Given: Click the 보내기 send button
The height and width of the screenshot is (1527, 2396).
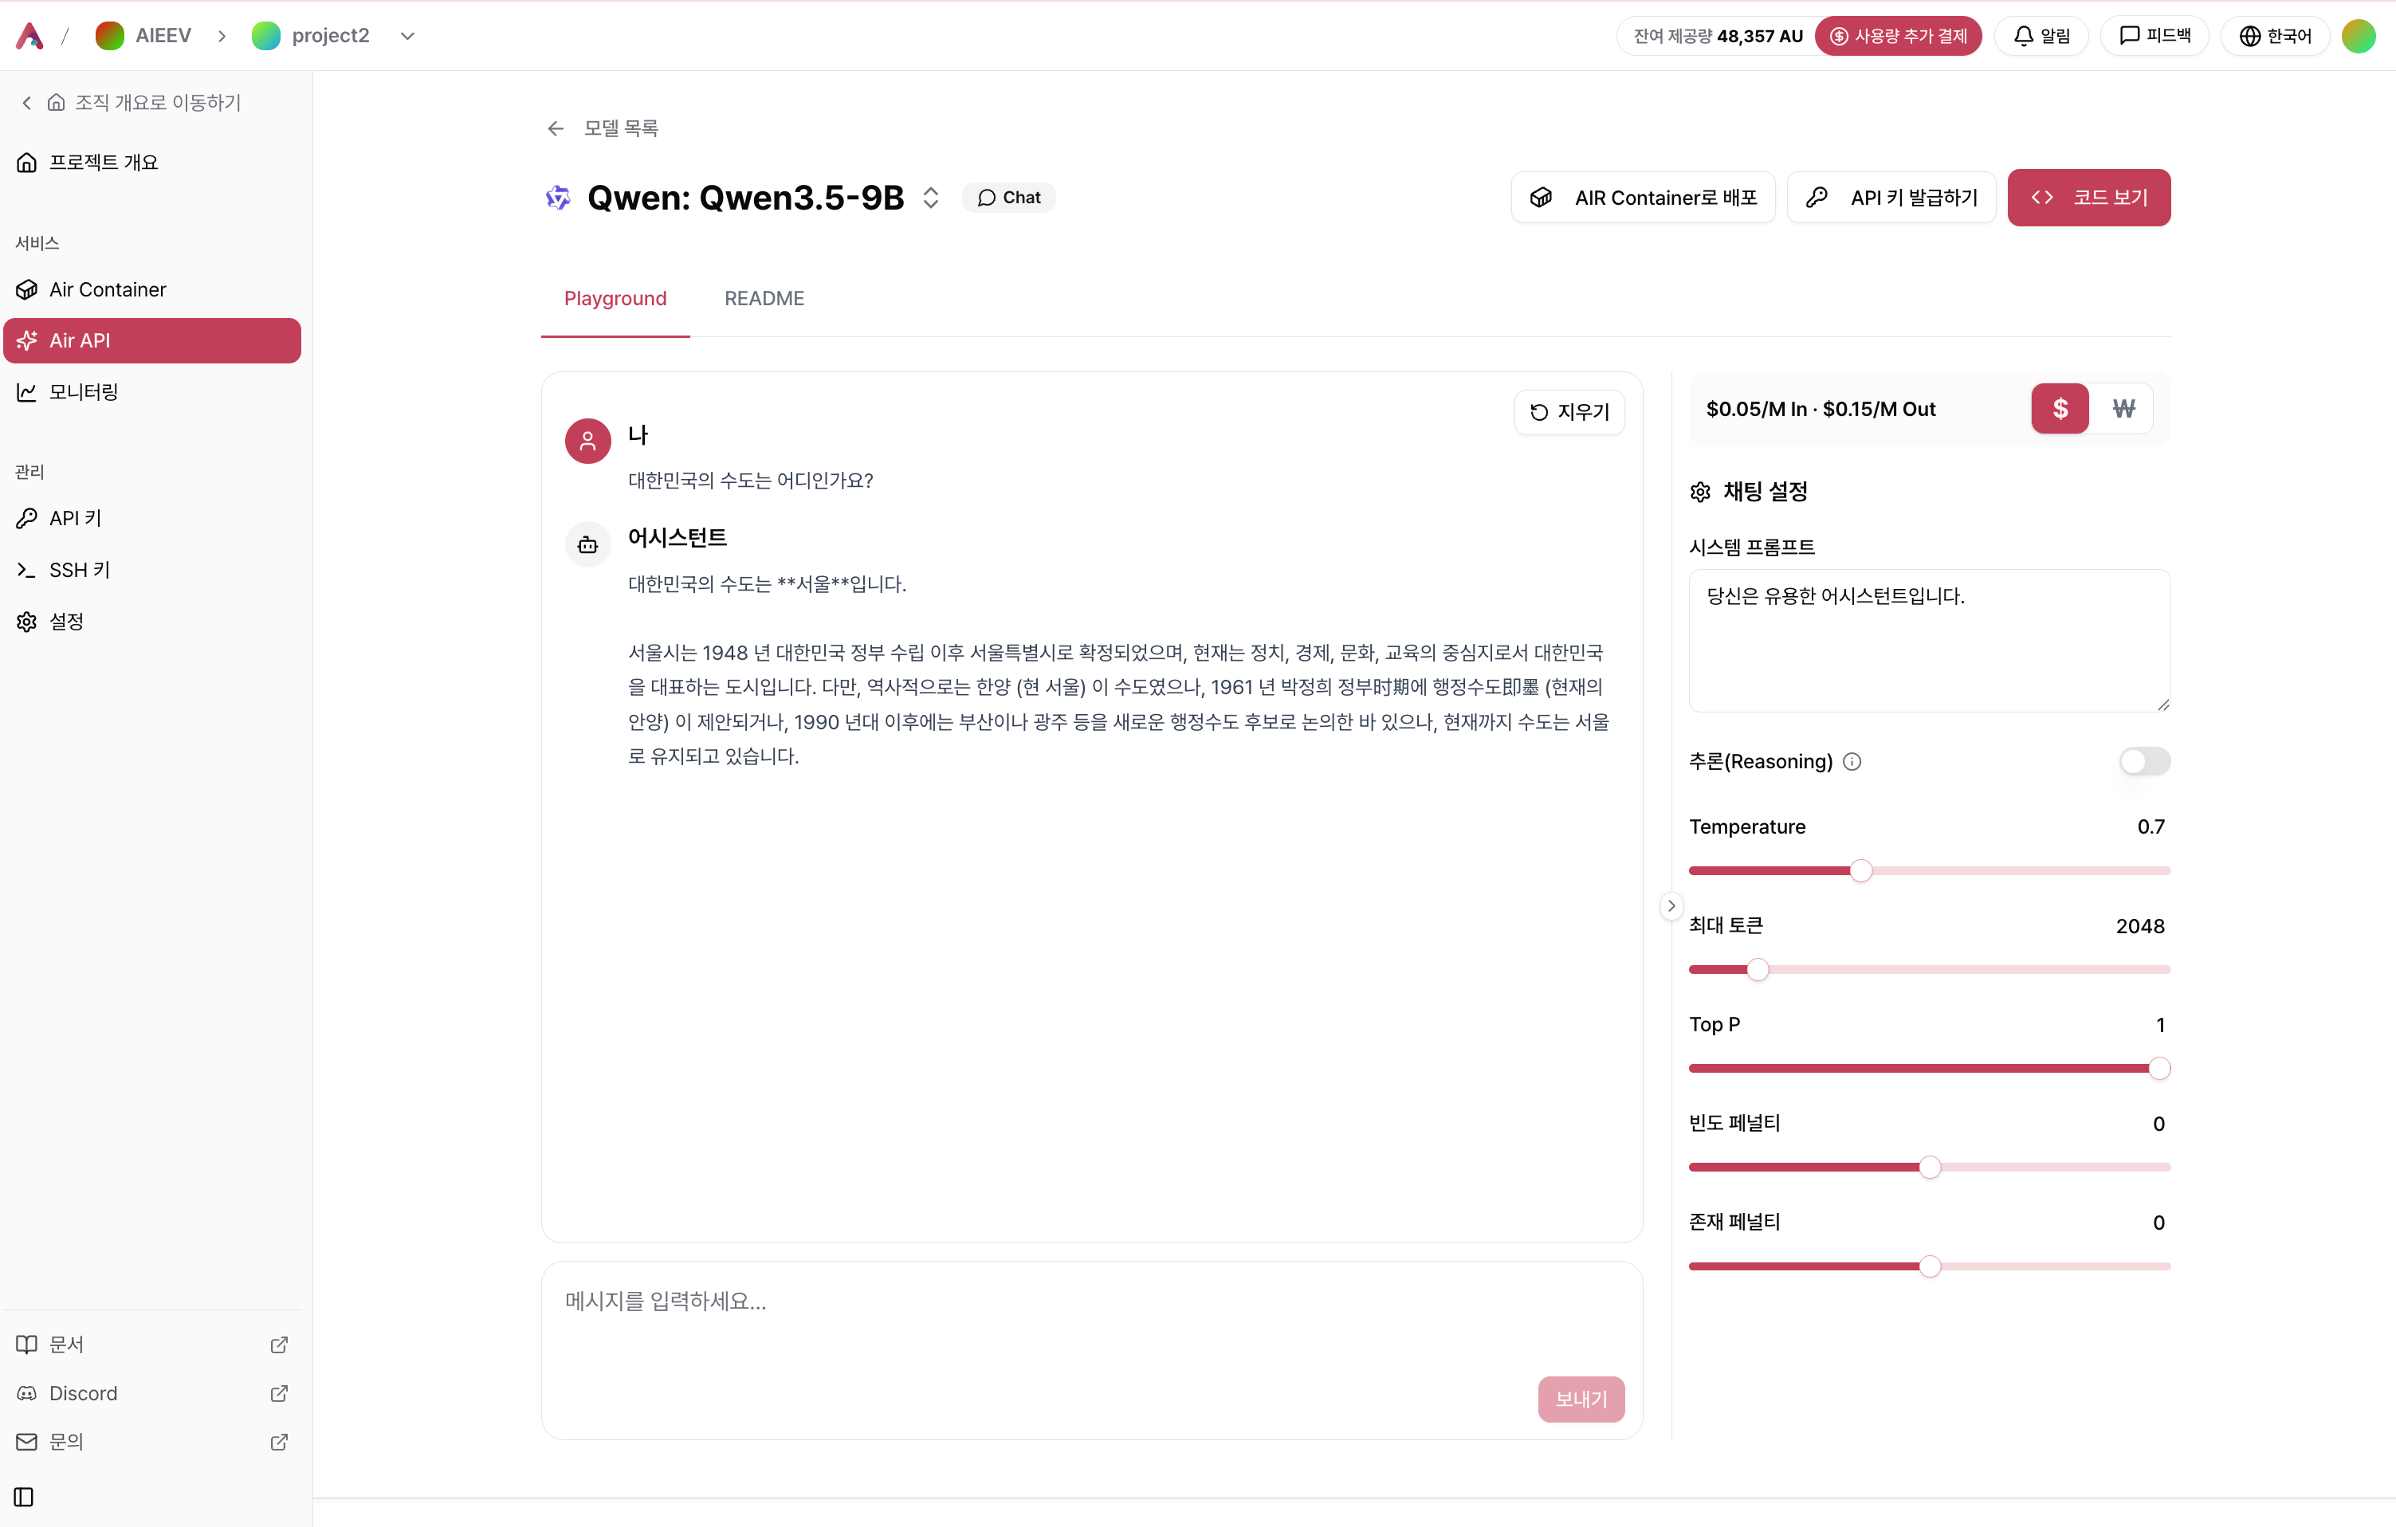Looking at the screenshot, I should (1581, 1399).
